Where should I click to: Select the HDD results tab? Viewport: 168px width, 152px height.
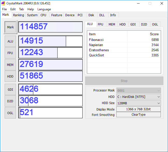tap(123, 24)
